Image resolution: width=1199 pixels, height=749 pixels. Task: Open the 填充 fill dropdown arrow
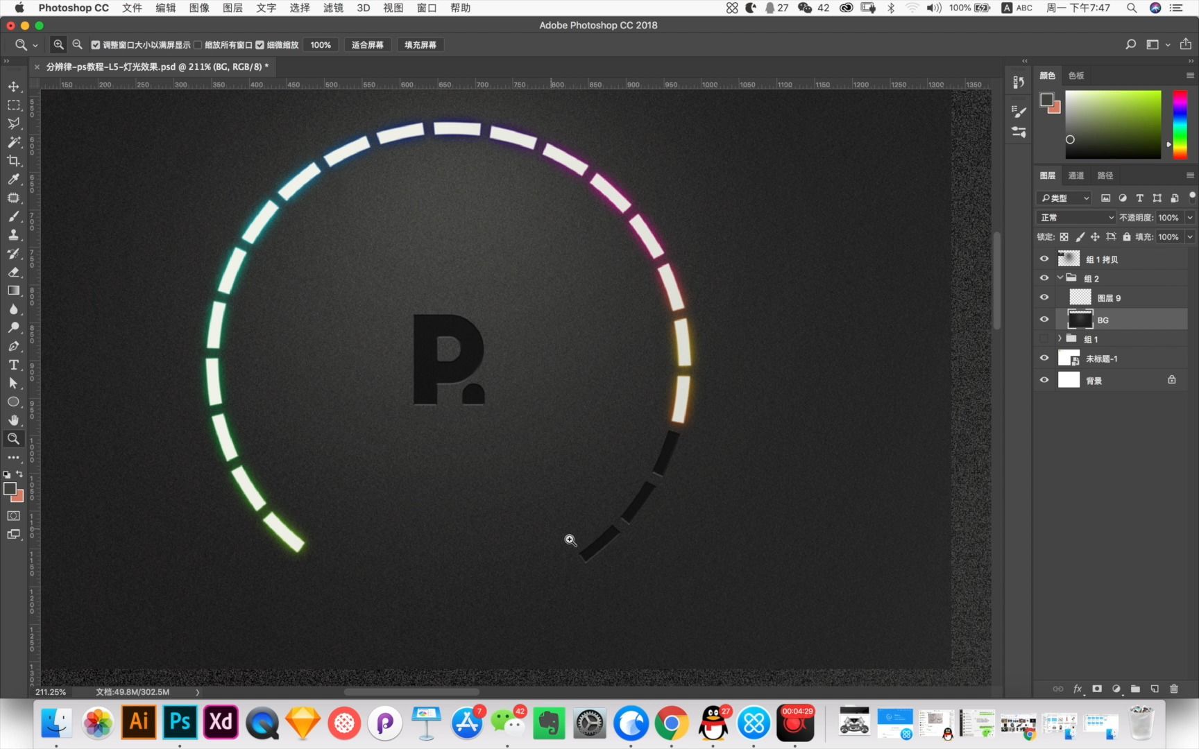(x=1190, y=236)
